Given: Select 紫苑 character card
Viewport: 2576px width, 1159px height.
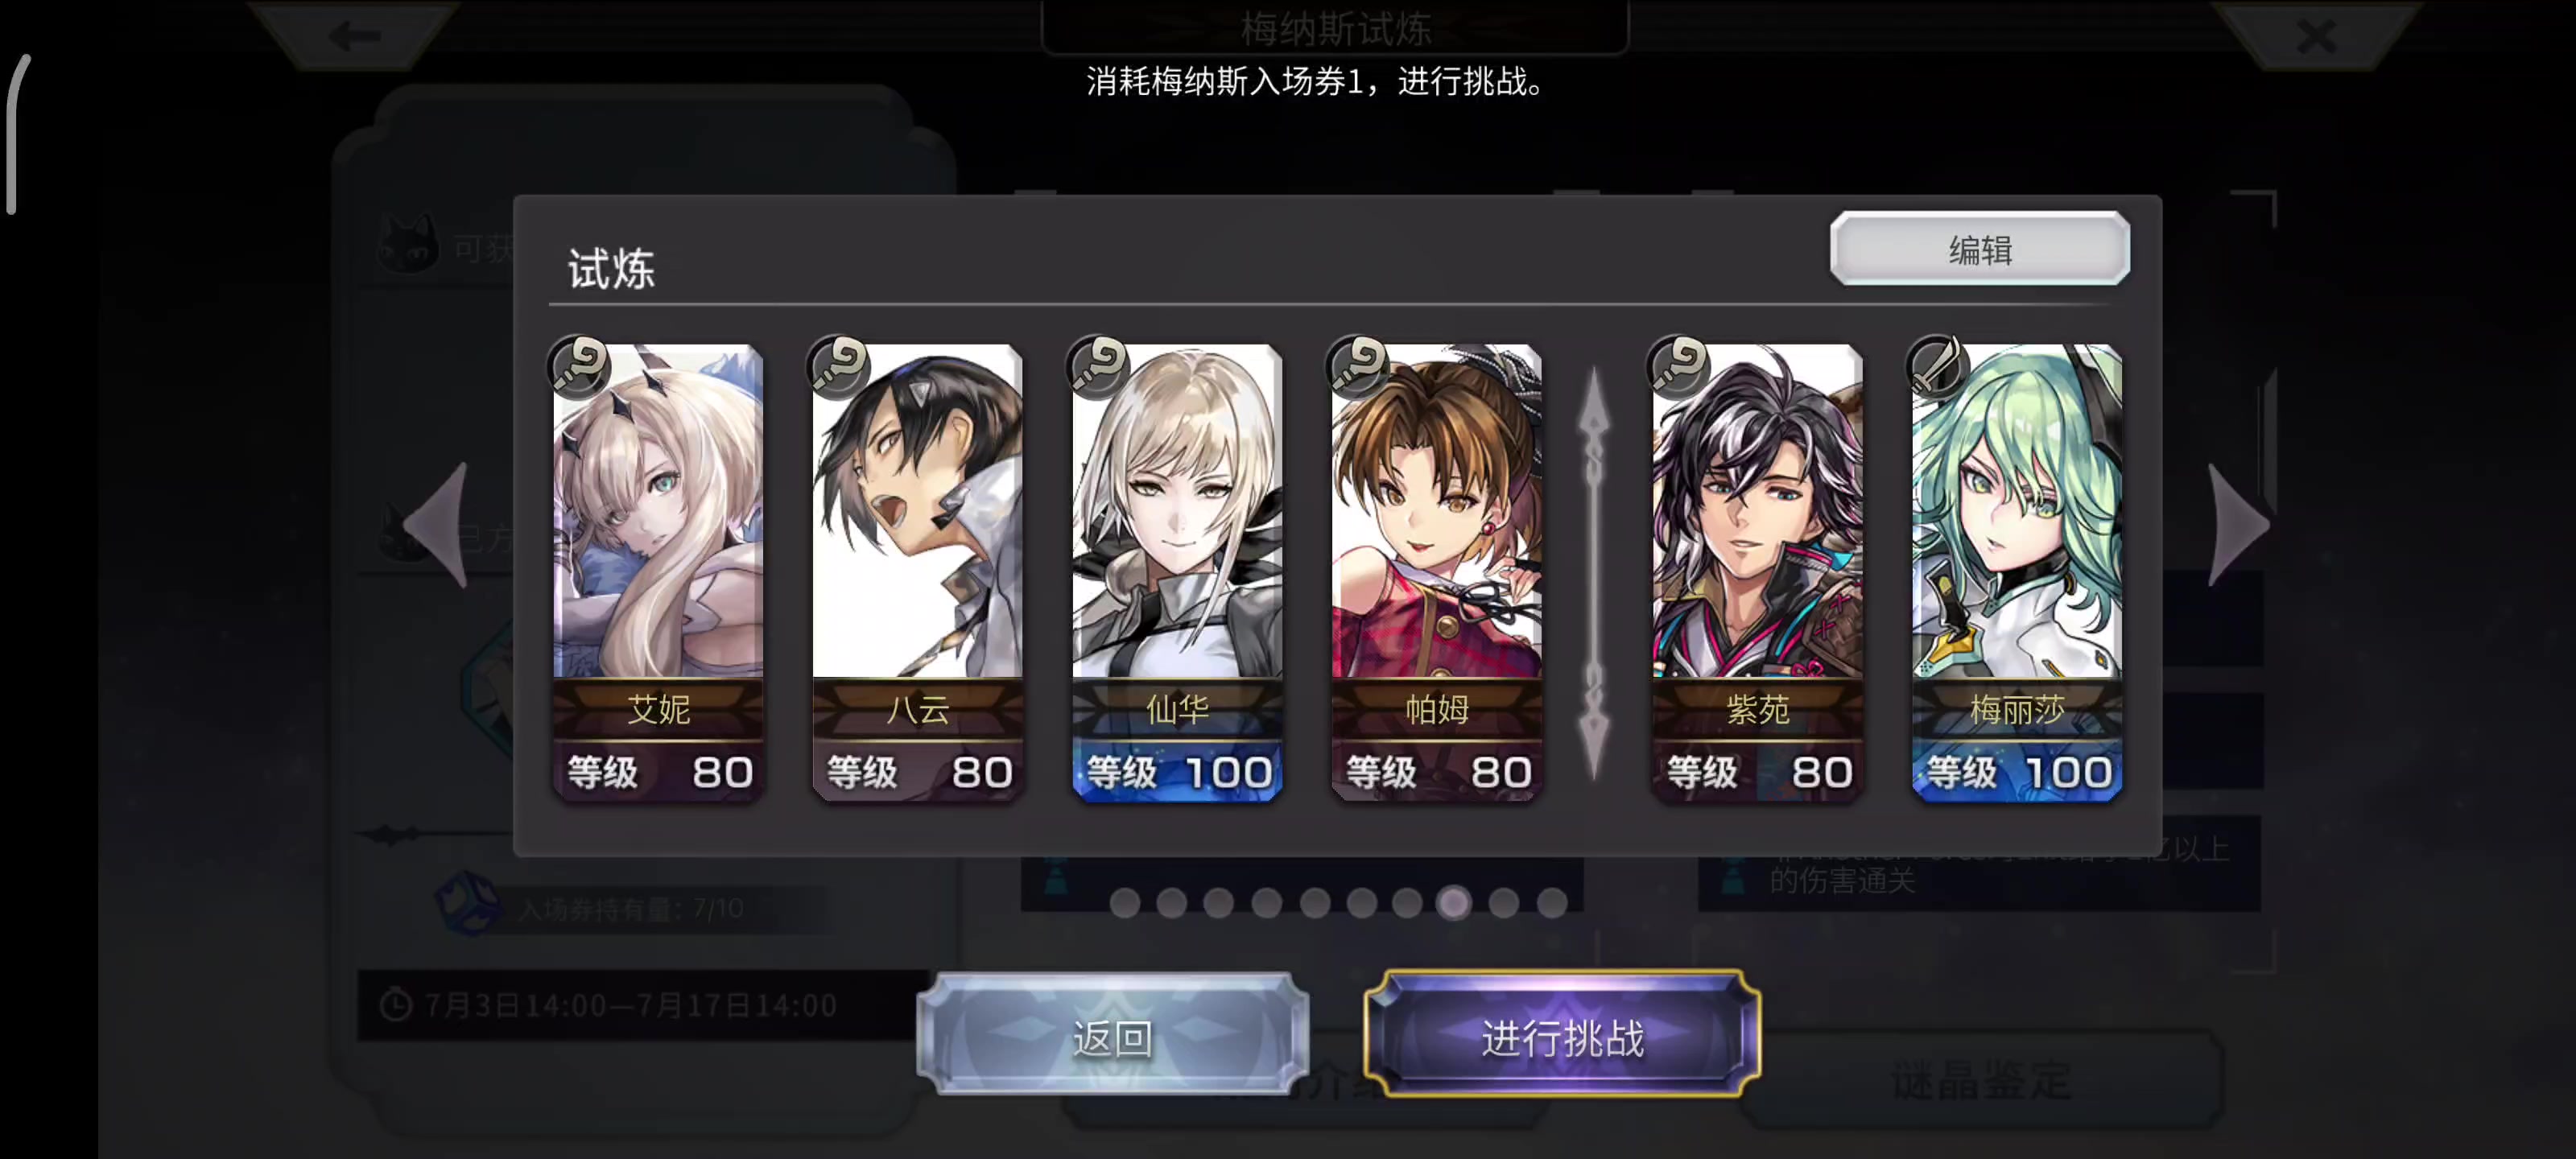Looking at the screenshot, I should point(1757,572).
